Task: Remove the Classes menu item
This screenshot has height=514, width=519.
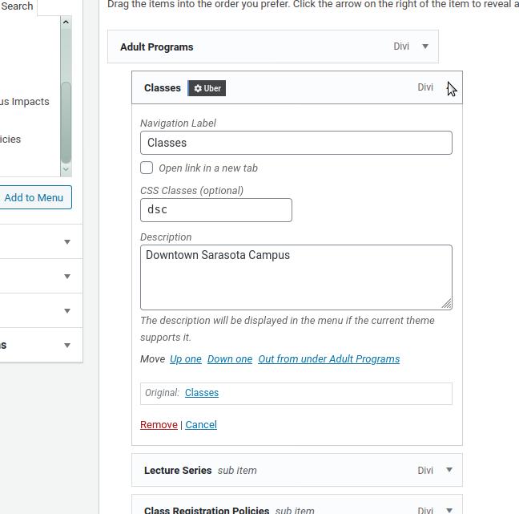Action: (159, 424)
